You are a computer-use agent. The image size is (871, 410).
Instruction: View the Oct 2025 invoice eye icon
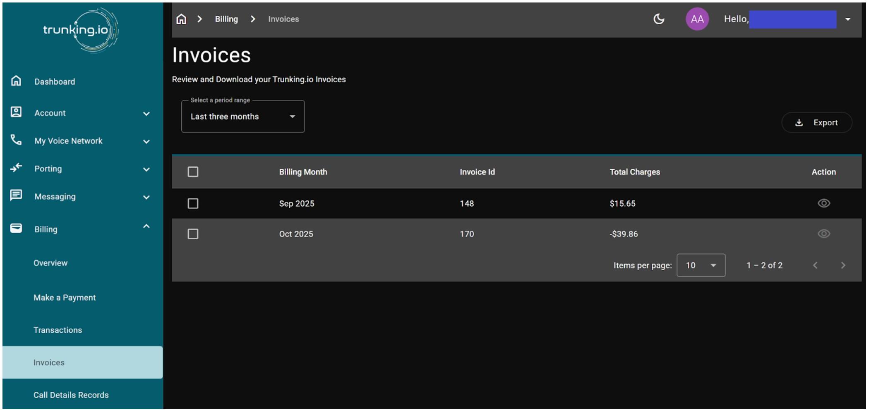point(823,234)
